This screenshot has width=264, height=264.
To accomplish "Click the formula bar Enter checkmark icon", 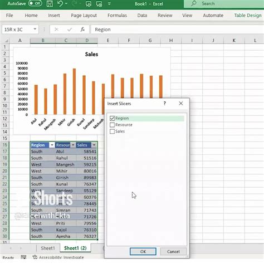I will 70,30.
